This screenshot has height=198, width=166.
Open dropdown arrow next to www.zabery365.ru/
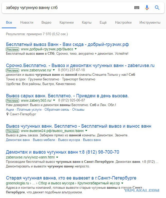(x=54, y=100)
